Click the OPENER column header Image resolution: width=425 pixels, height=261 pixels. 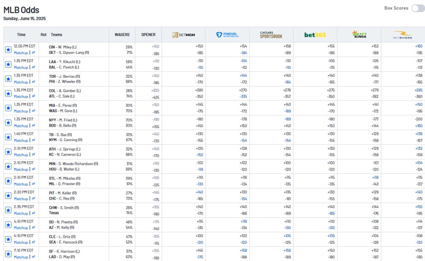click(148, 35)
